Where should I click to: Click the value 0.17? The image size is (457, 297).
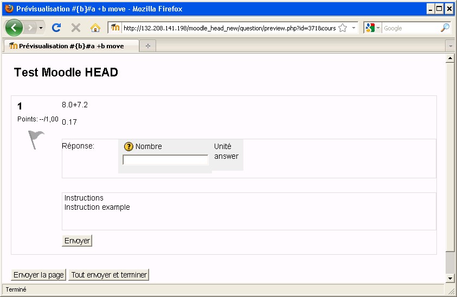coord(69,122)
